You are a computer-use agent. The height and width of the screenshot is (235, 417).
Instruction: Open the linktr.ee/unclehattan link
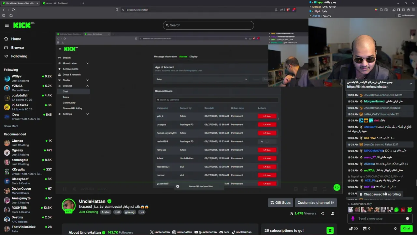[x=367, y=87]
